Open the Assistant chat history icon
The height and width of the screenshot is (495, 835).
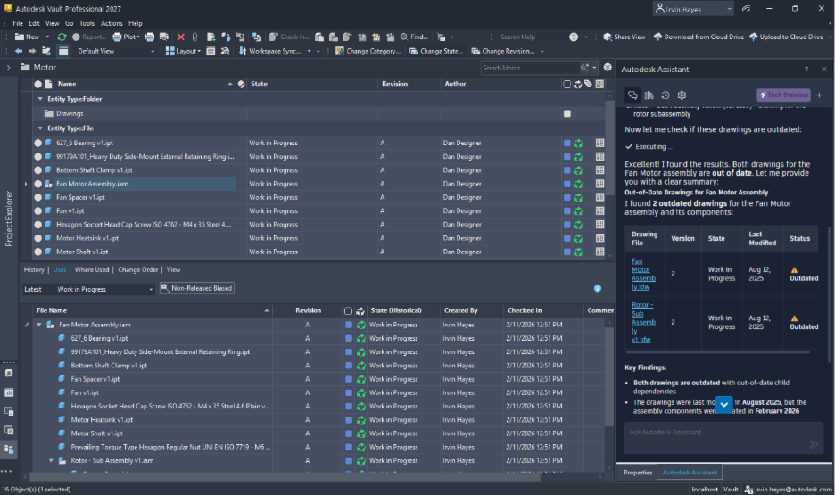click(665, 95)
